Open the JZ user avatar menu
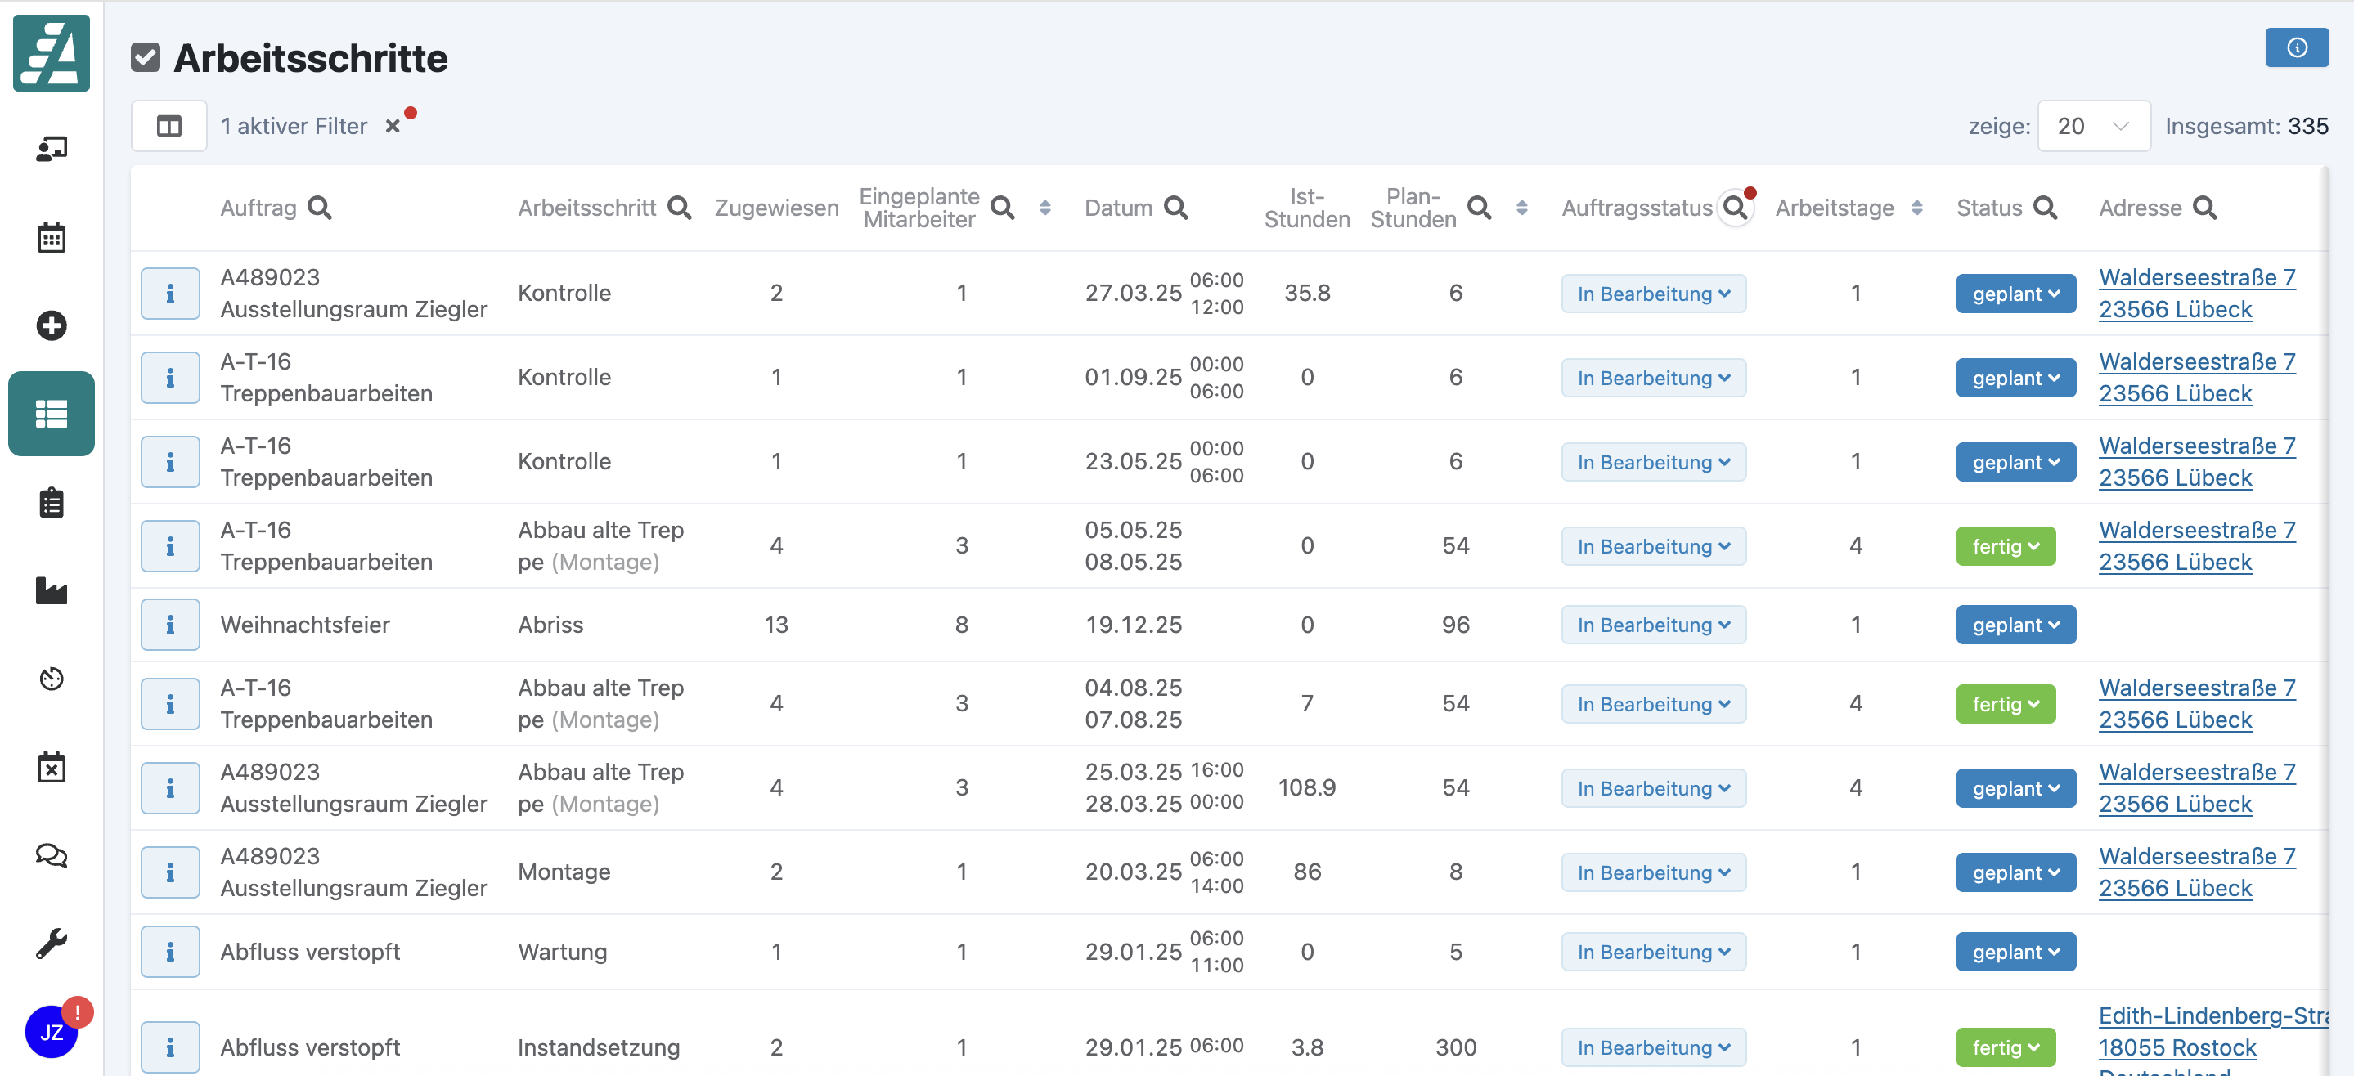This screenshot has width=2354, height=1076. tap(52, 1032)
